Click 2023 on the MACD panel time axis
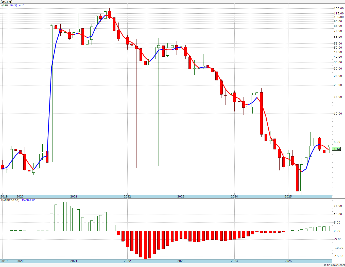Viewport: 345px width, 267px height. pos(181,261)
